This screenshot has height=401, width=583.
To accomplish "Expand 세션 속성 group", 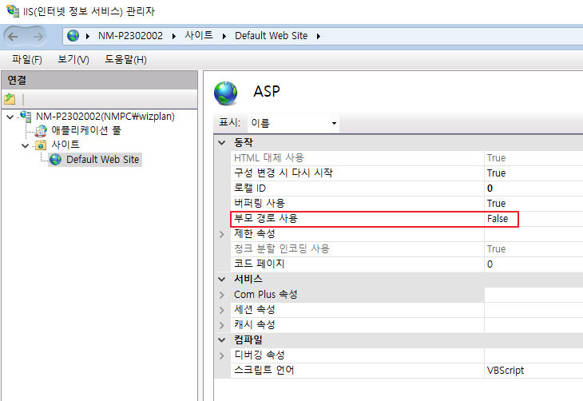I will click(x=222, y=310).
